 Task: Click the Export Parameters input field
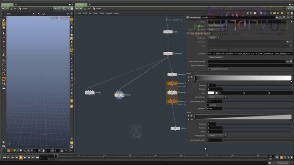[x=250, y=65]
